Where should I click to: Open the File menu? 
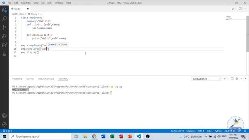point(9,3)
